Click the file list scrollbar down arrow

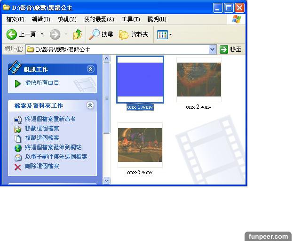[106, 180]
